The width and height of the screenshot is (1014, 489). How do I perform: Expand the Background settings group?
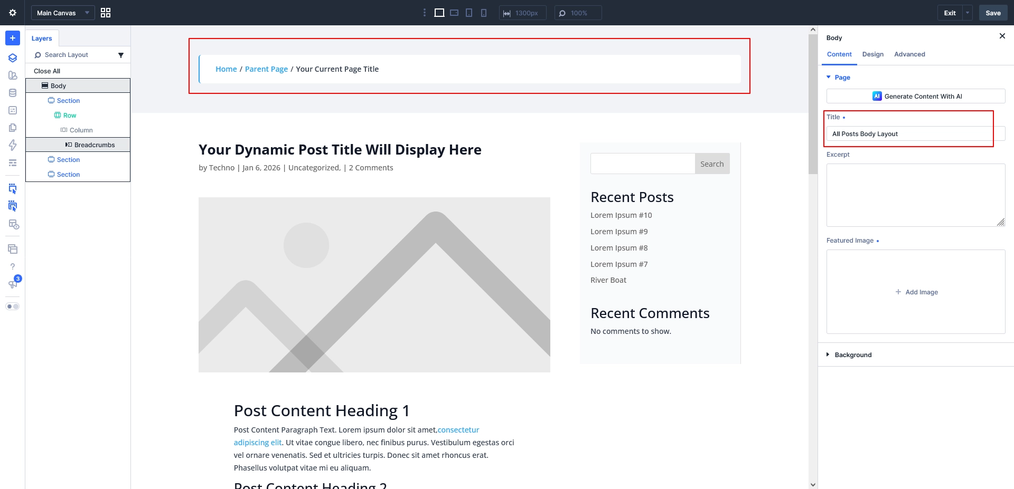(x=849, y=355)
